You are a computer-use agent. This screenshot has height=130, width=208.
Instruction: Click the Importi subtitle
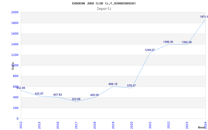(104, 9)
